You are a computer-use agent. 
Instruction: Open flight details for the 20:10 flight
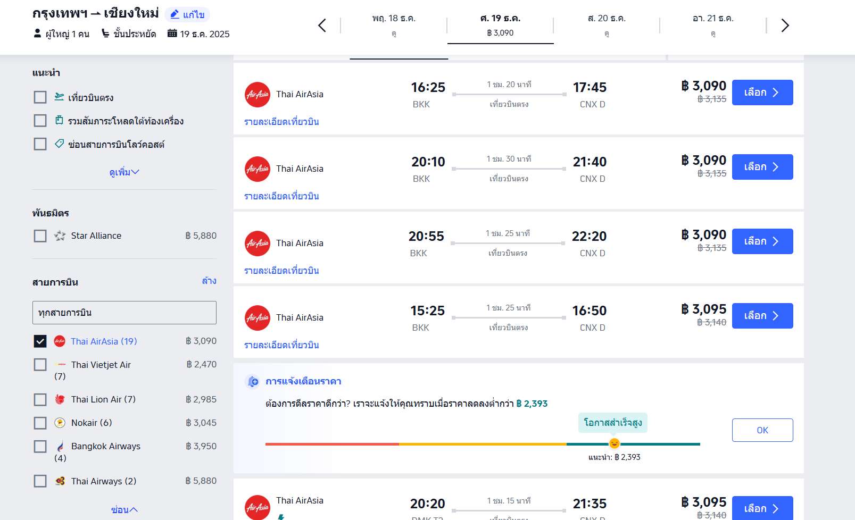tap(281, 196)
